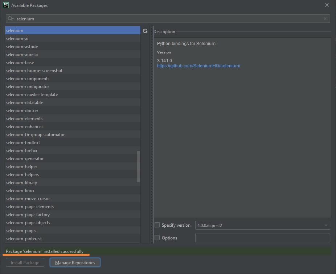Select selenium-docker package
Viewport: 336px width, 274px height.
(x=73, y=111)
